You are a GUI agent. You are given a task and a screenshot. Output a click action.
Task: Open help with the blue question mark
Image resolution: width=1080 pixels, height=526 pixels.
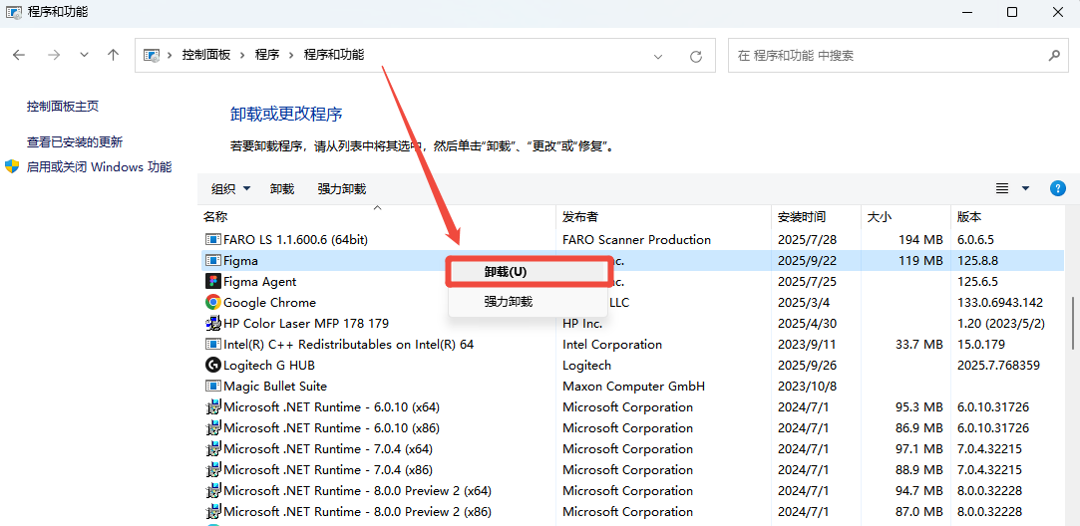pyautogui.click(x=1058, y=188)
